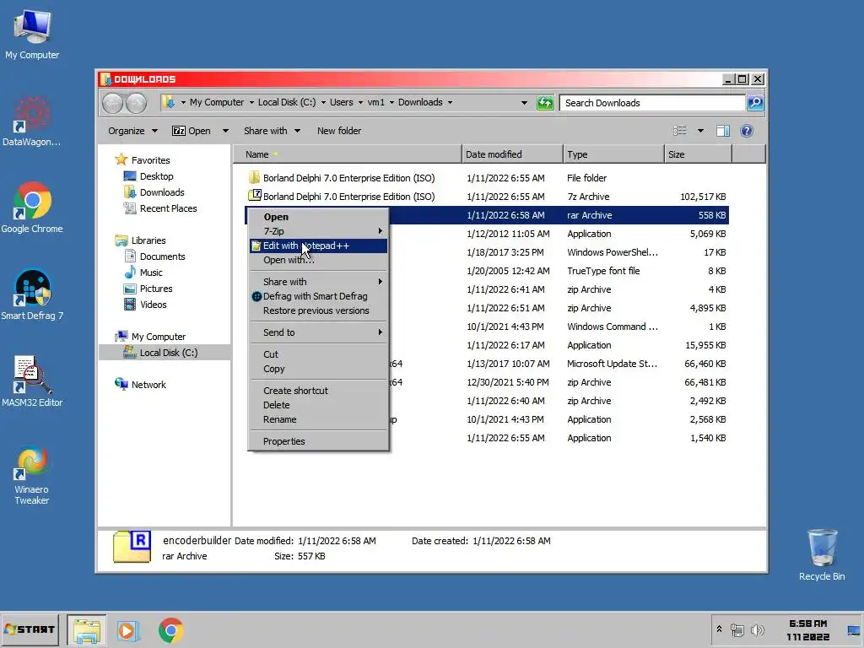Select Cut in context menu
864x648 pixels.
[x=318, y=354]
